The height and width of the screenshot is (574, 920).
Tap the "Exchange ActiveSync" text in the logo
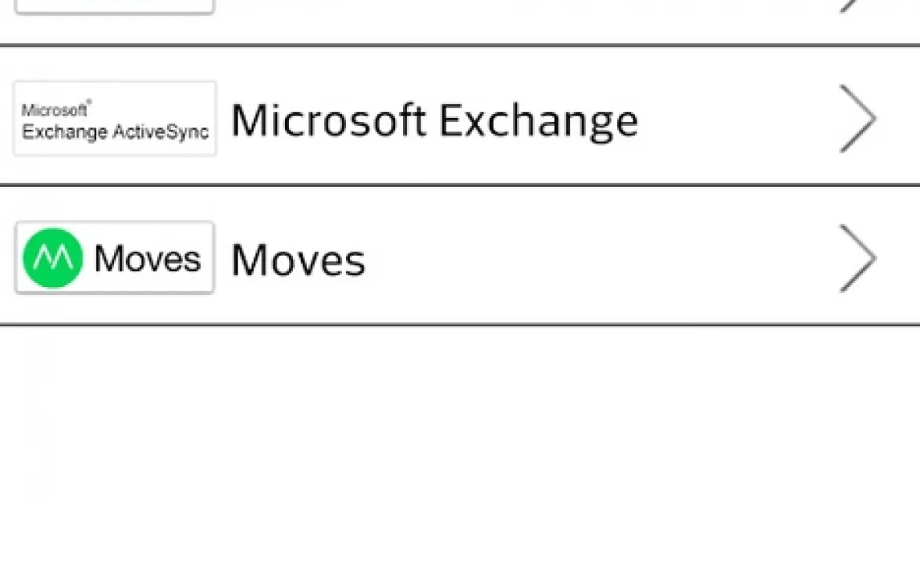(115, 131)
